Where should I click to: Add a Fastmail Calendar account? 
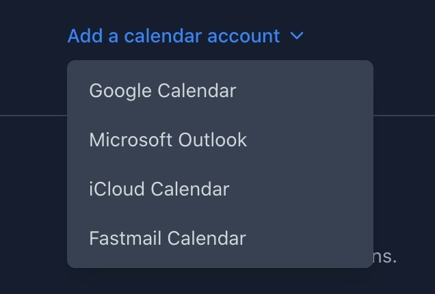tap(168, 238)
